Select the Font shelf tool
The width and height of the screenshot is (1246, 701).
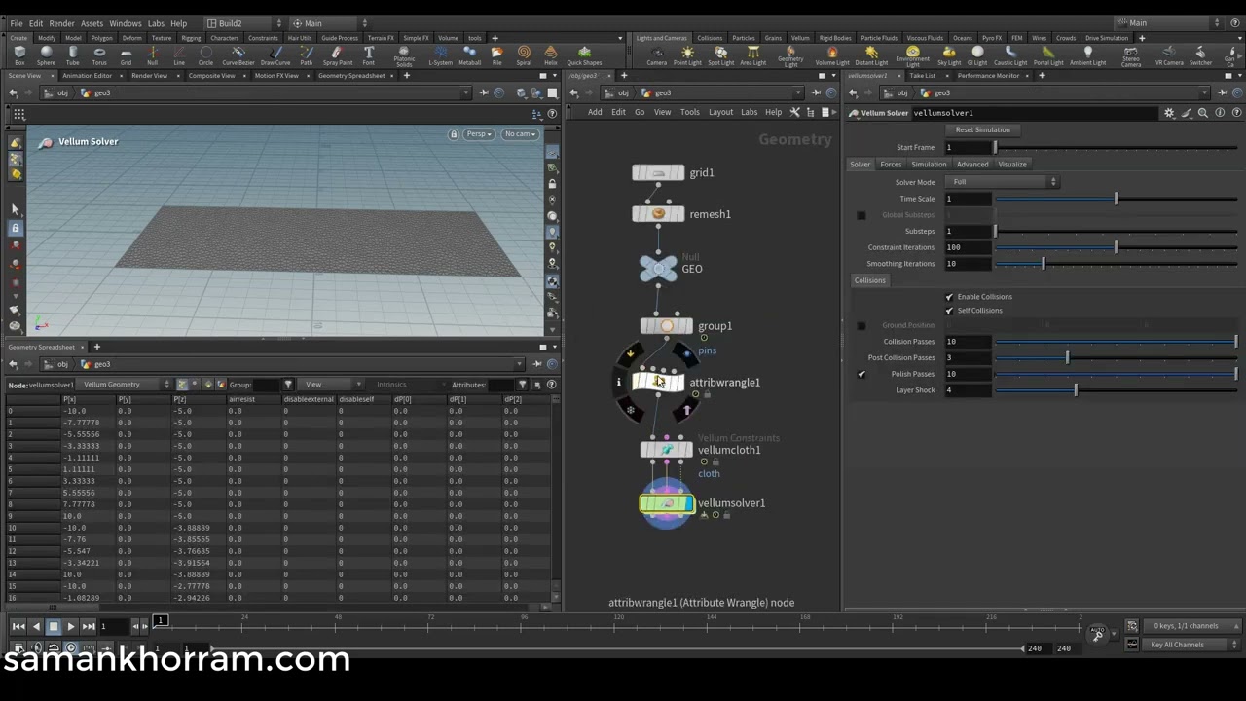click(368, 55)
